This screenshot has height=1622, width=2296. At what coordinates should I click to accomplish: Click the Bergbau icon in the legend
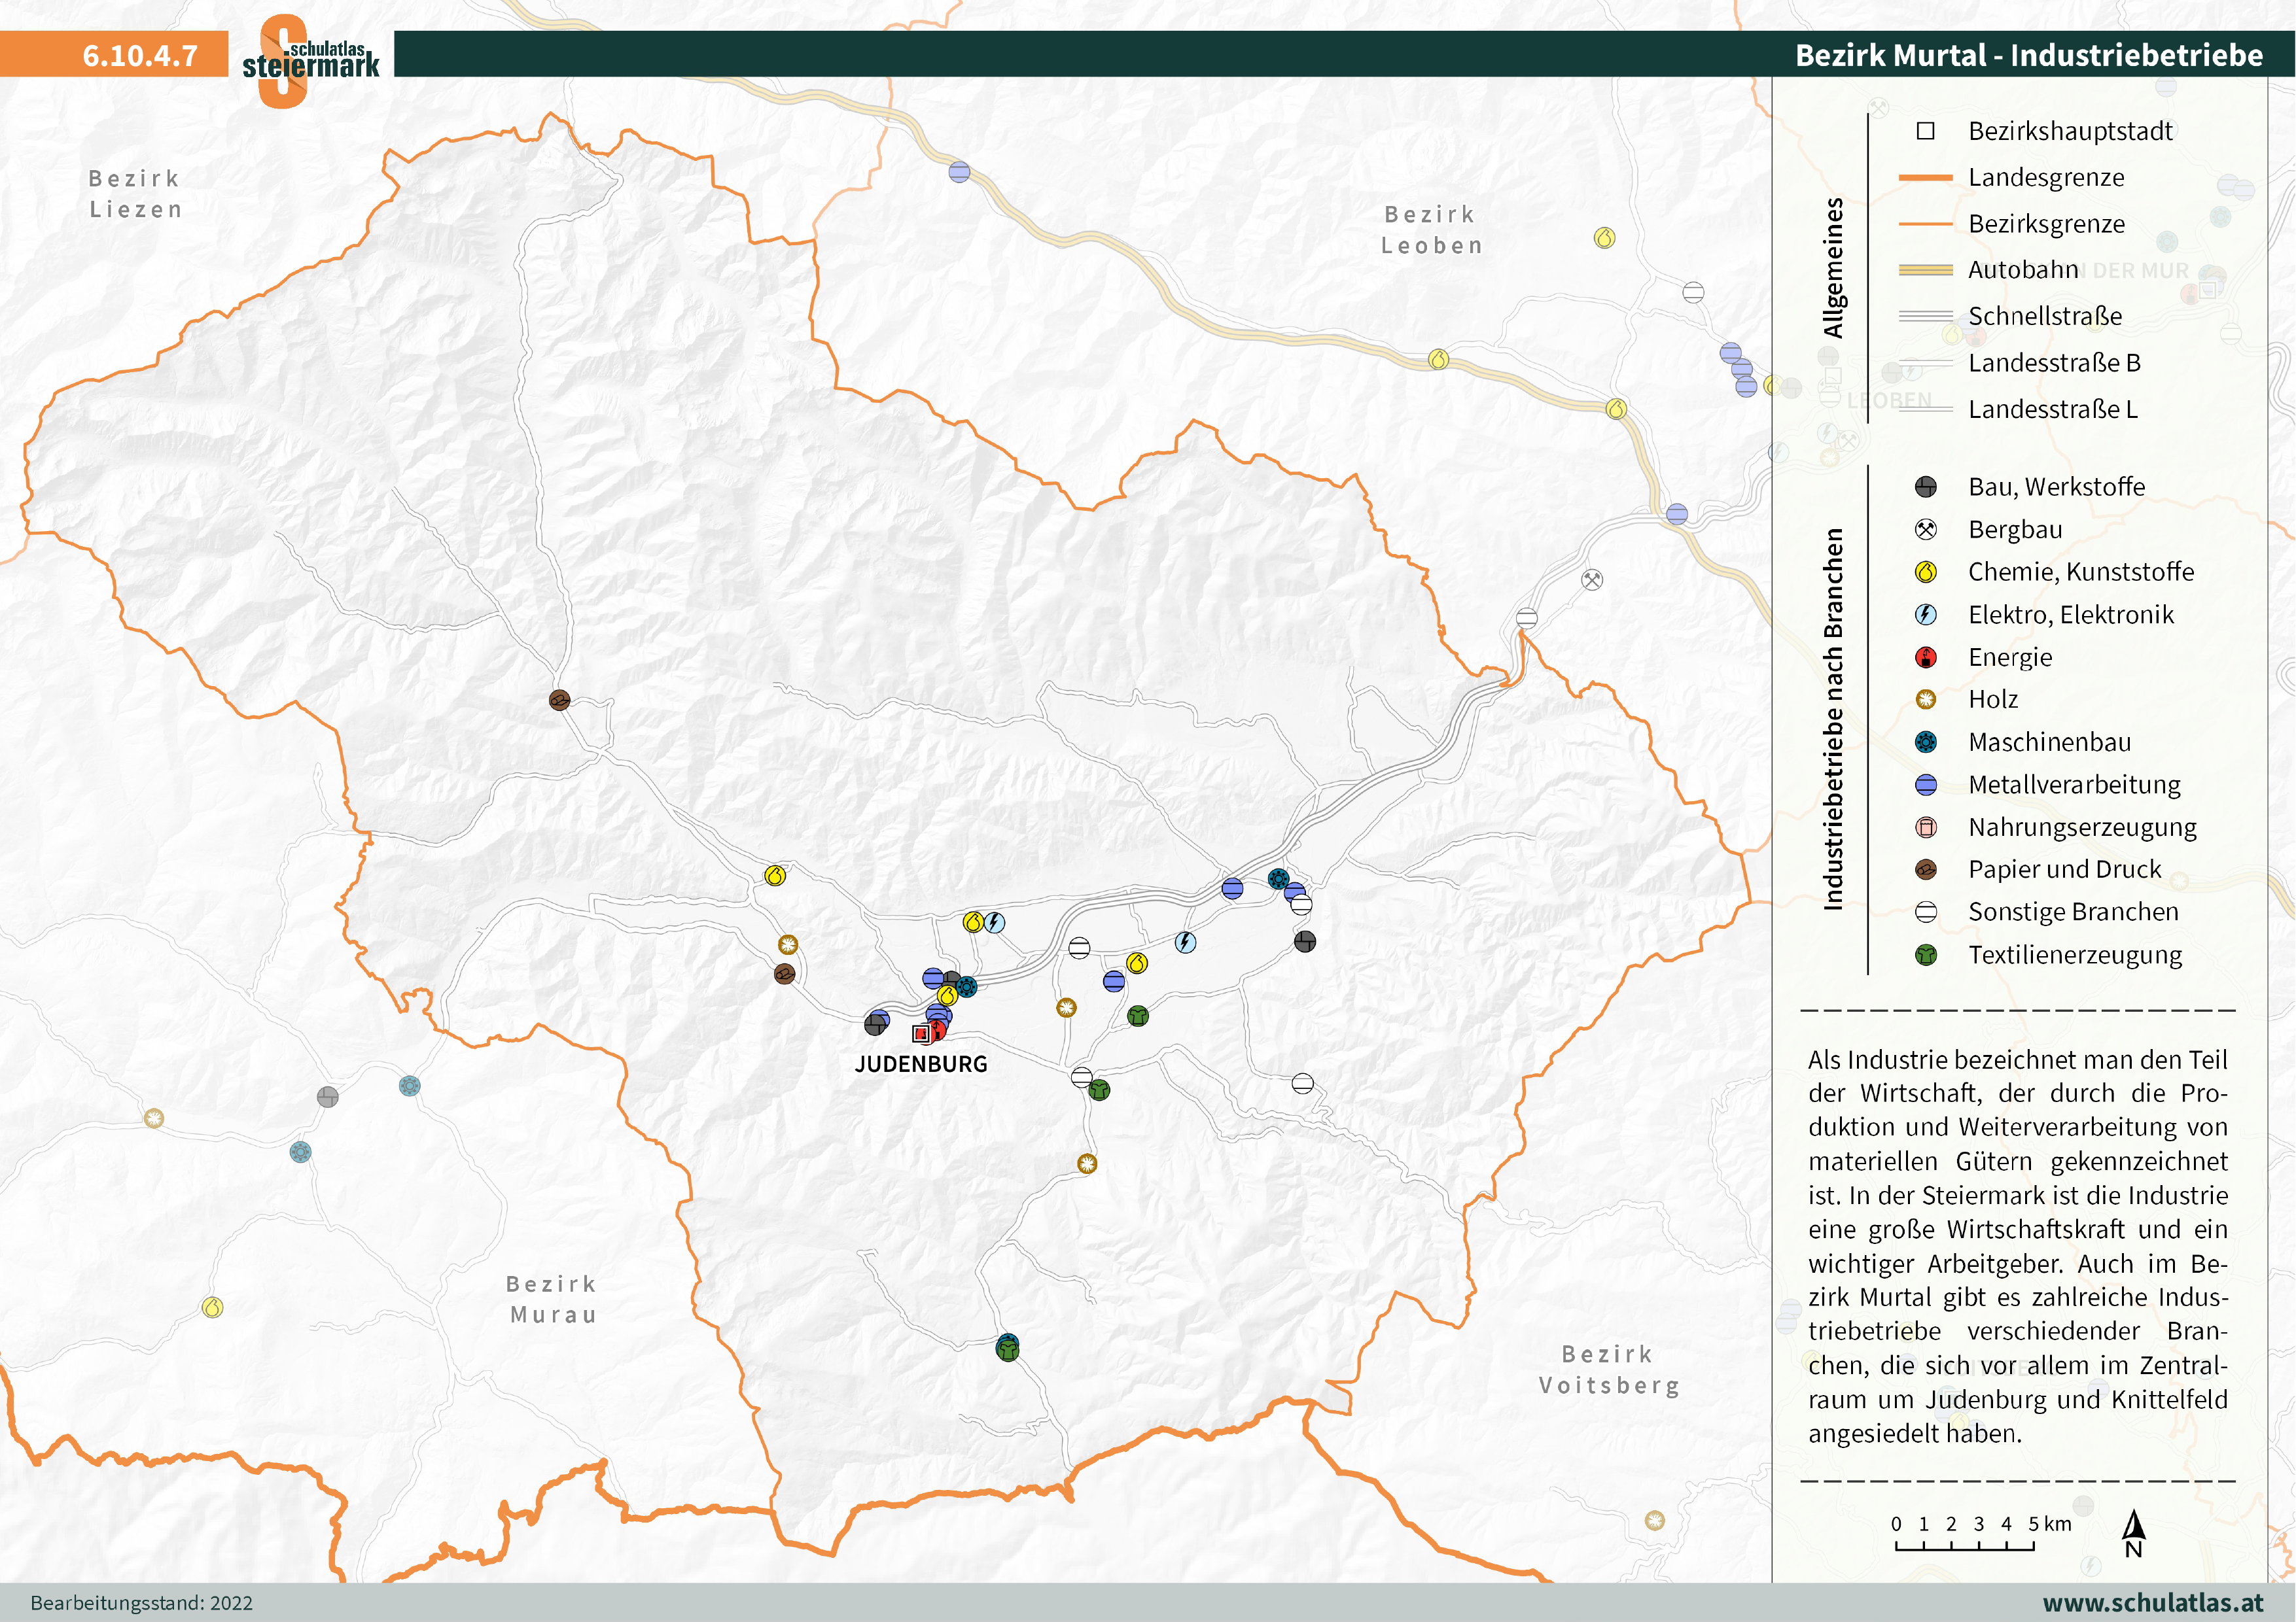[1925, 530]
